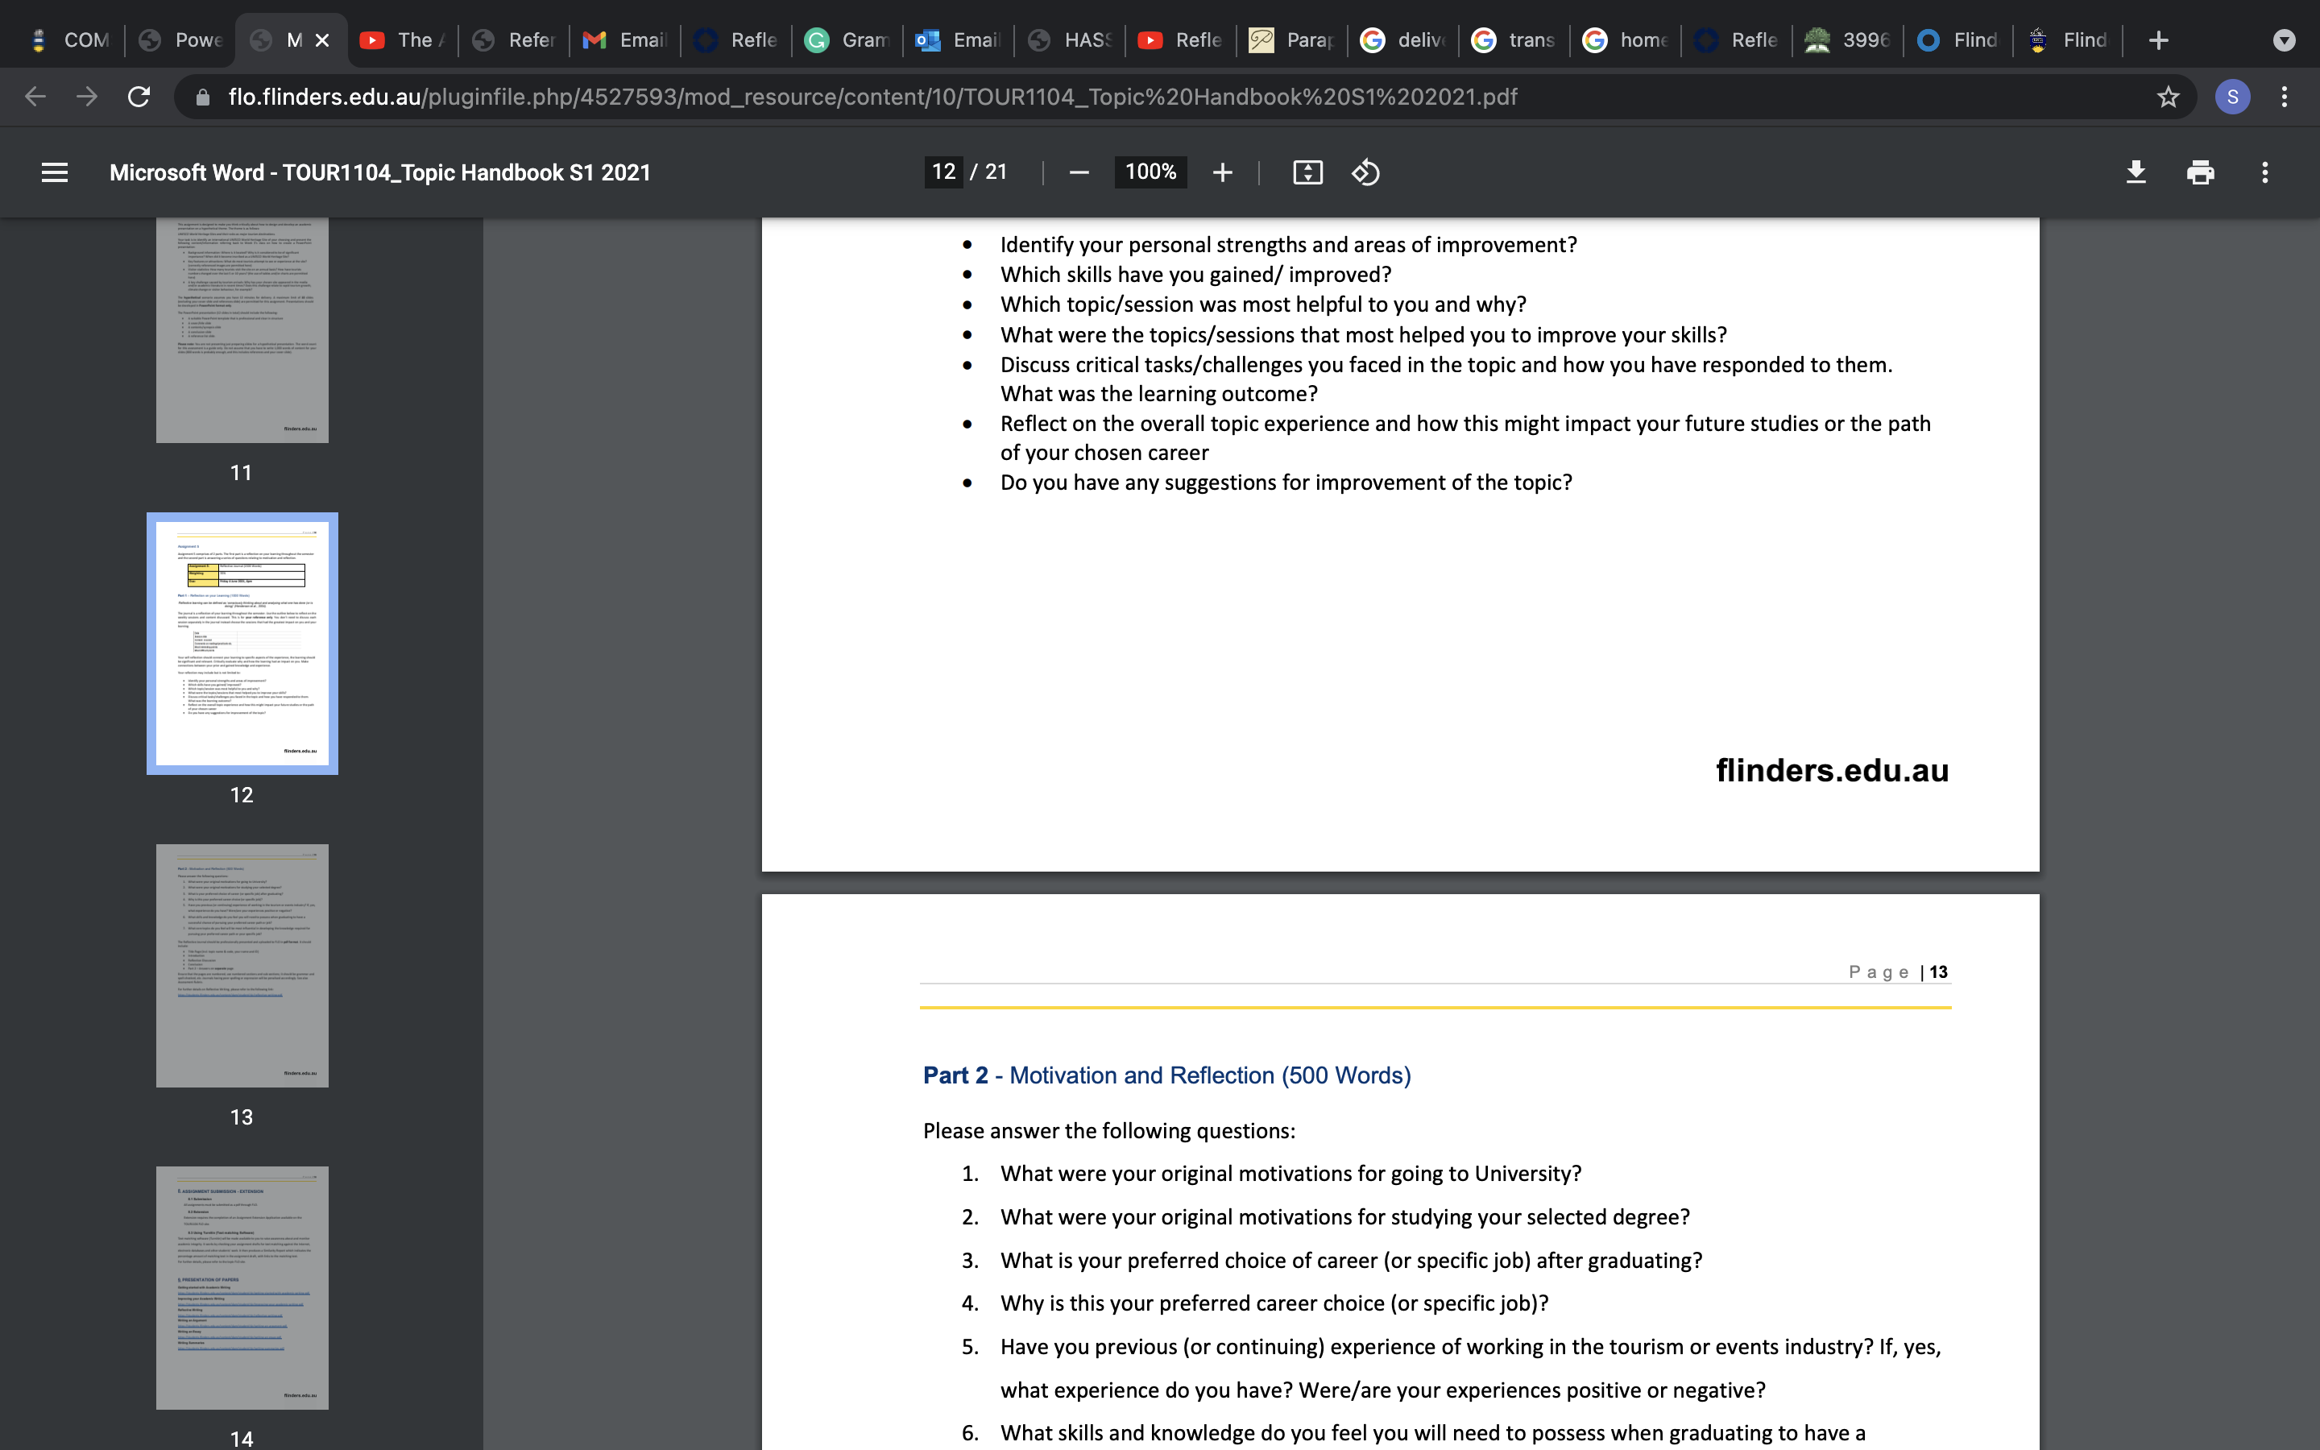Image resolution: width=2320 pixels, height=1450 pixels.
Task: Toggle the PDF sidebar hamburger menu
Action: click(55, 172)
